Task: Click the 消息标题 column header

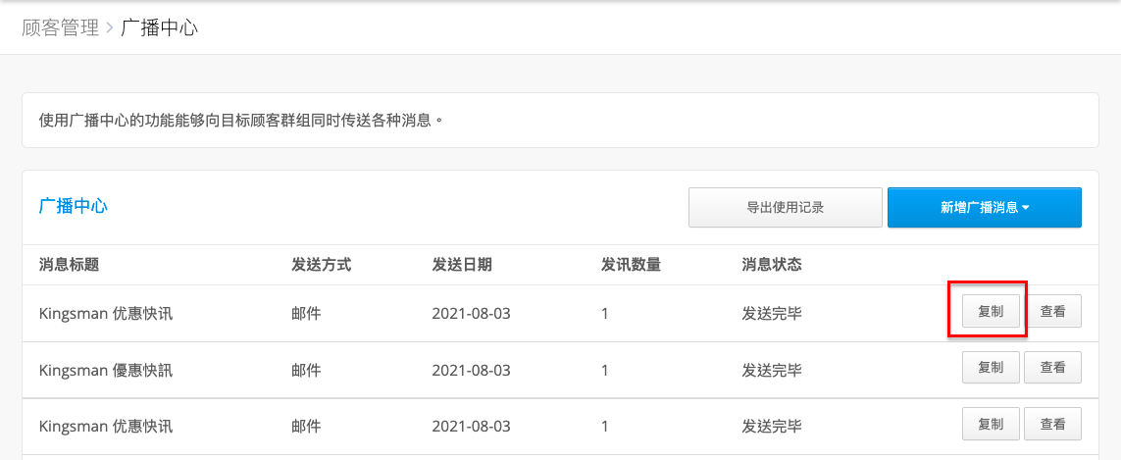Action: tap(69, 265)
